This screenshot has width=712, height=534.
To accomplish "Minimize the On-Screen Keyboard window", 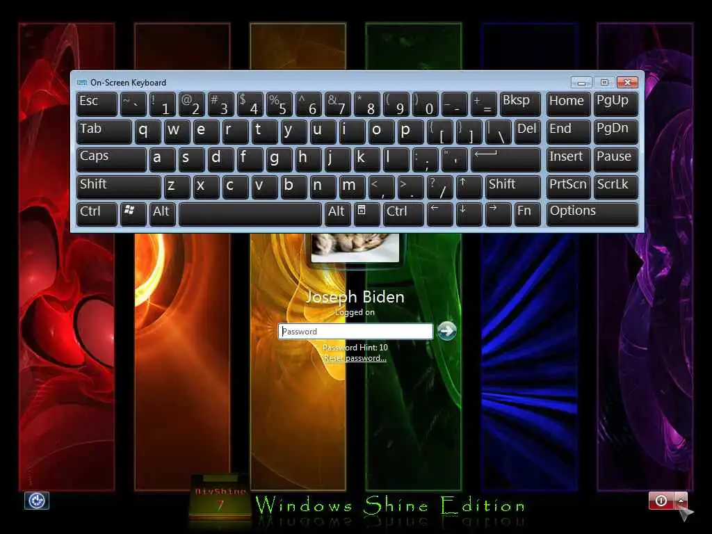I will point(581,82).
